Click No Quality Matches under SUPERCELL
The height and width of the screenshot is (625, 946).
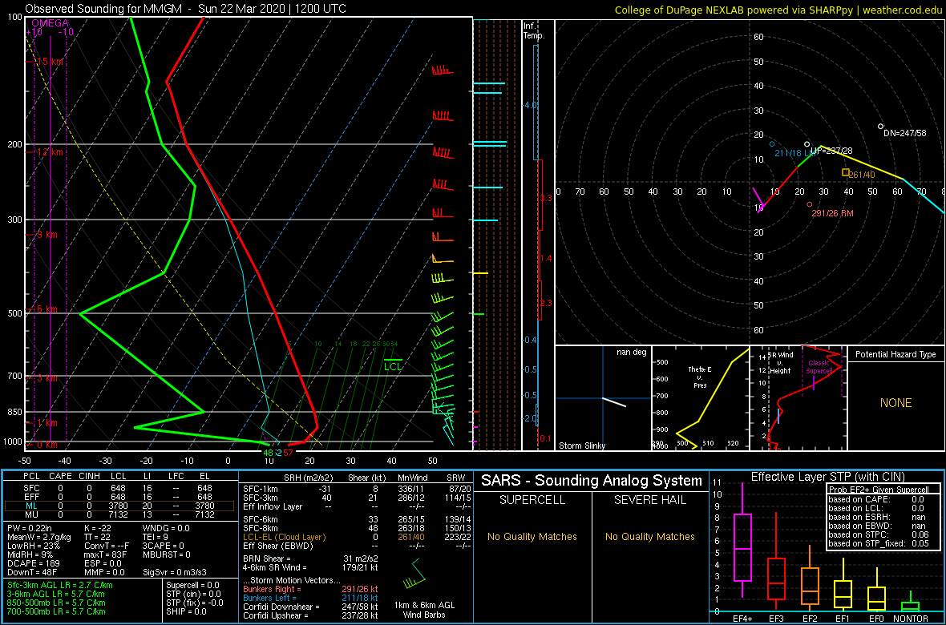tap(532, 536)
